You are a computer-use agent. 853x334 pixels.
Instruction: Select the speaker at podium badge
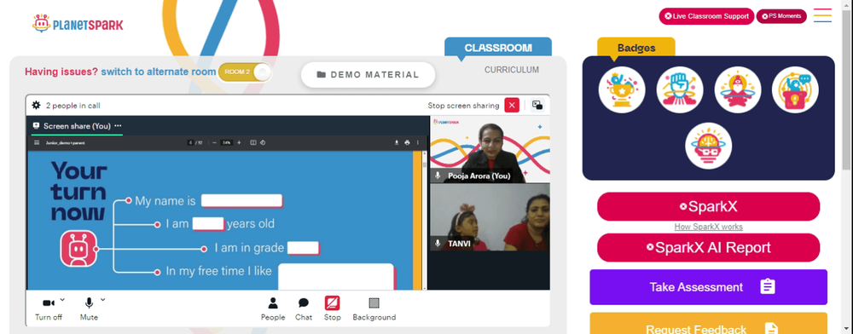pyautogui.click(x=795, y=90)
